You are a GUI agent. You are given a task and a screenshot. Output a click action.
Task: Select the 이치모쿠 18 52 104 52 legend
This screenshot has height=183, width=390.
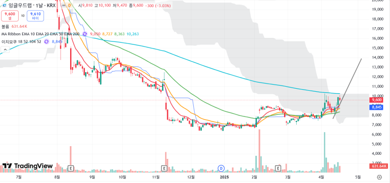[21, 41]
